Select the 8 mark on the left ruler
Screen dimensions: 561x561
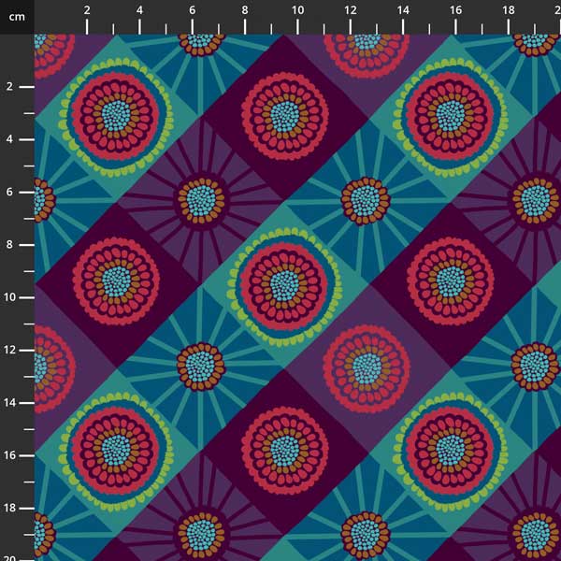point(9,244)
